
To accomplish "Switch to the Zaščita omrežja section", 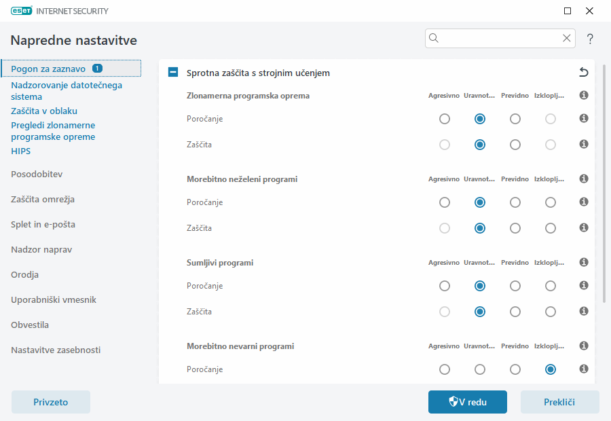I will (x=36, y=199).
